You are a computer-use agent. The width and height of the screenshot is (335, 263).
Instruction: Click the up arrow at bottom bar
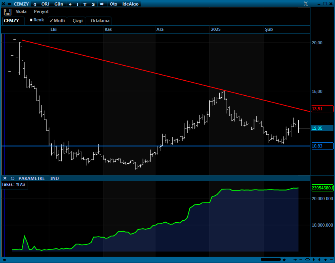coord(314,260)
